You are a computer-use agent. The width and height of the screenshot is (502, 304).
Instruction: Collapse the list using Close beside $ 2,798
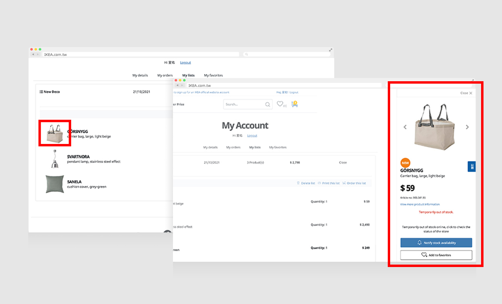point(343,163)
